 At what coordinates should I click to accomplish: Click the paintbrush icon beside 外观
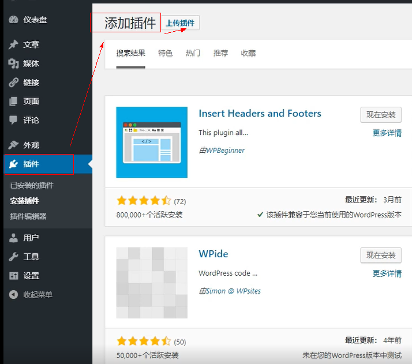13,145
